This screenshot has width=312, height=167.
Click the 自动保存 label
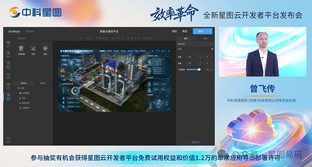(30, 31)
